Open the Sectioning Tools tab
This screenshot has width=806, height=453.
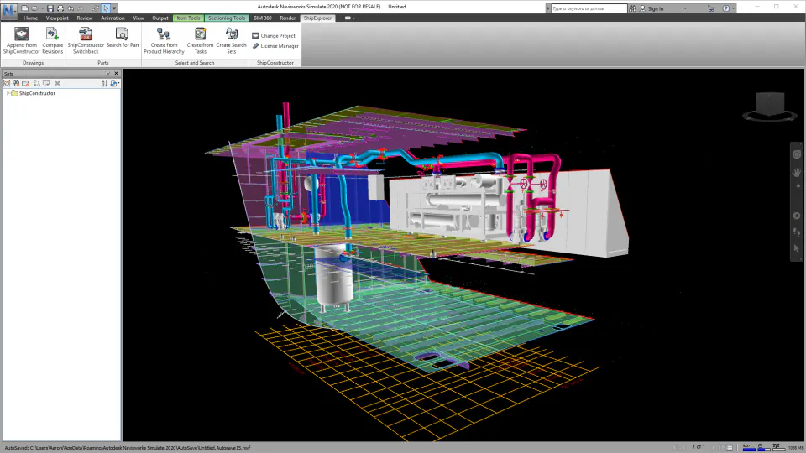coord(227,18)
